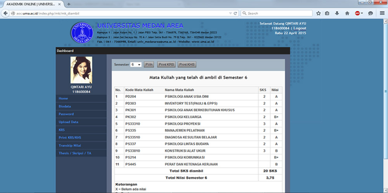Go to the browser home page icon
388x193 pixels.
(x=347, y=13)
